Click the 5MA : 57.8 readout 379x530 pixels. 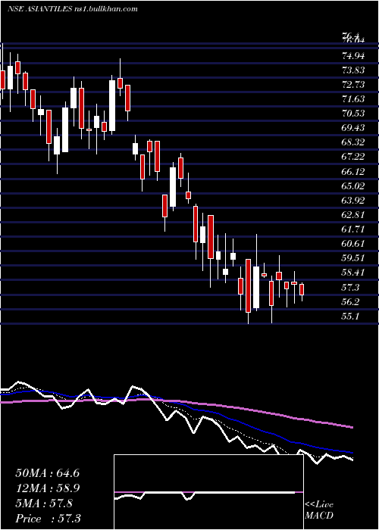pyautogui.click(x=44, y=503)
